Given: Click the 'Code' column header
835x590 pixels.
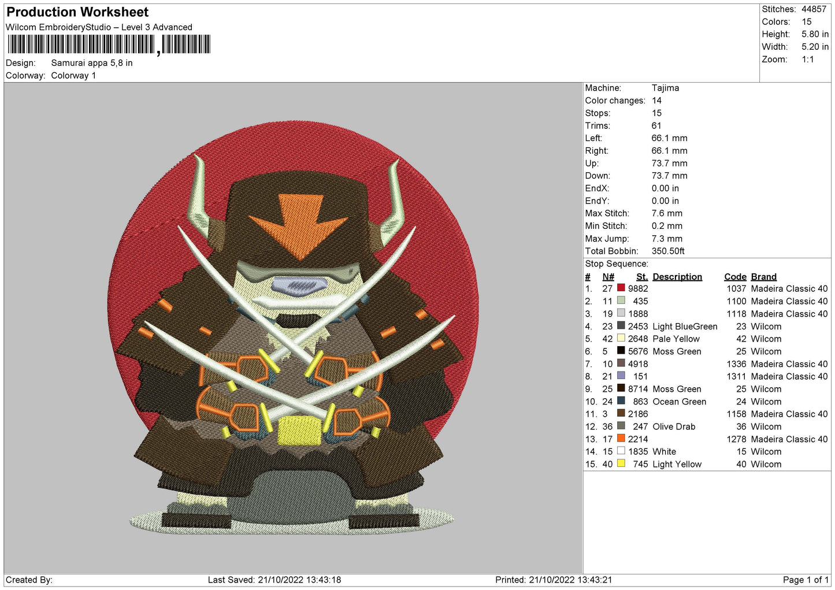Looking at the screenshot, I should [x=735, y=277].
